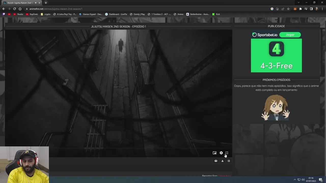This screenshot has height=183, width=326.
Task: Open the crypto bookmarks folder
Action: pos(46,14)
